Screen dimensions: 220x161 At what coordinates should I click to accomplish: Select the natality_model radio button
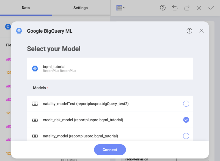pyautogui.click(x=186, y=136)
